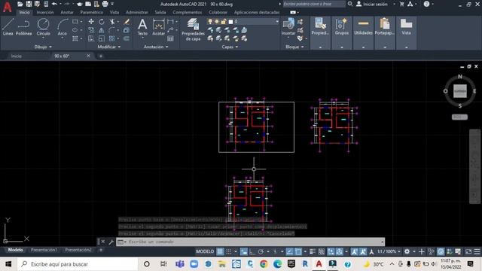Pick the Rectangle draw tool
This screenshot has height=271, width=482.
(75, 22)
